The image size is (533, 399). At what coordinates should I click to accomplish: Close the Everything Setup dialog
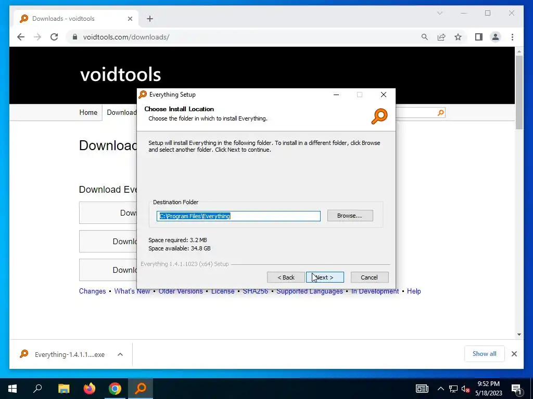[384, 95]
